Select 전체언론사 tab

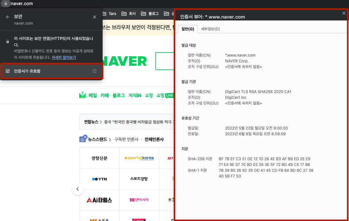154,139
